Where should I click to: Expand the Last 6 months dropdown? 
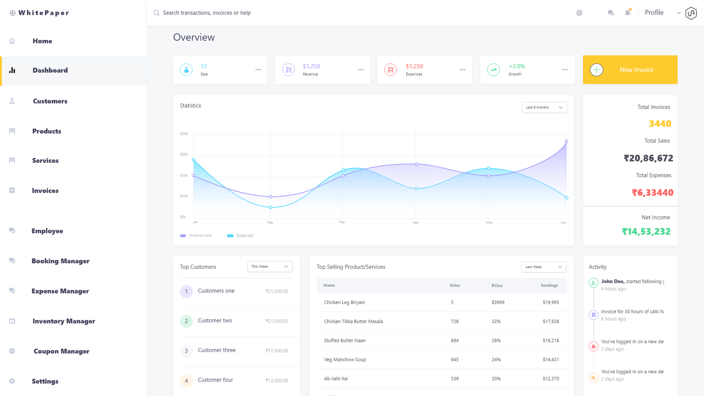[544, 107]
